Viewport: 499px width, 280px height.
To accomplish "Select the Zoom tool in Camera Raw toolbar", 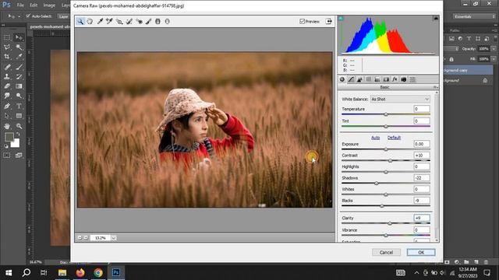I will [x=80, y=21].
